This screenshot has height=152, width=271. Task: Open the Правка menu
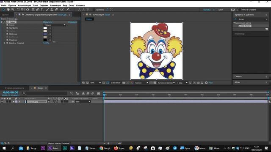click(12, 5)
